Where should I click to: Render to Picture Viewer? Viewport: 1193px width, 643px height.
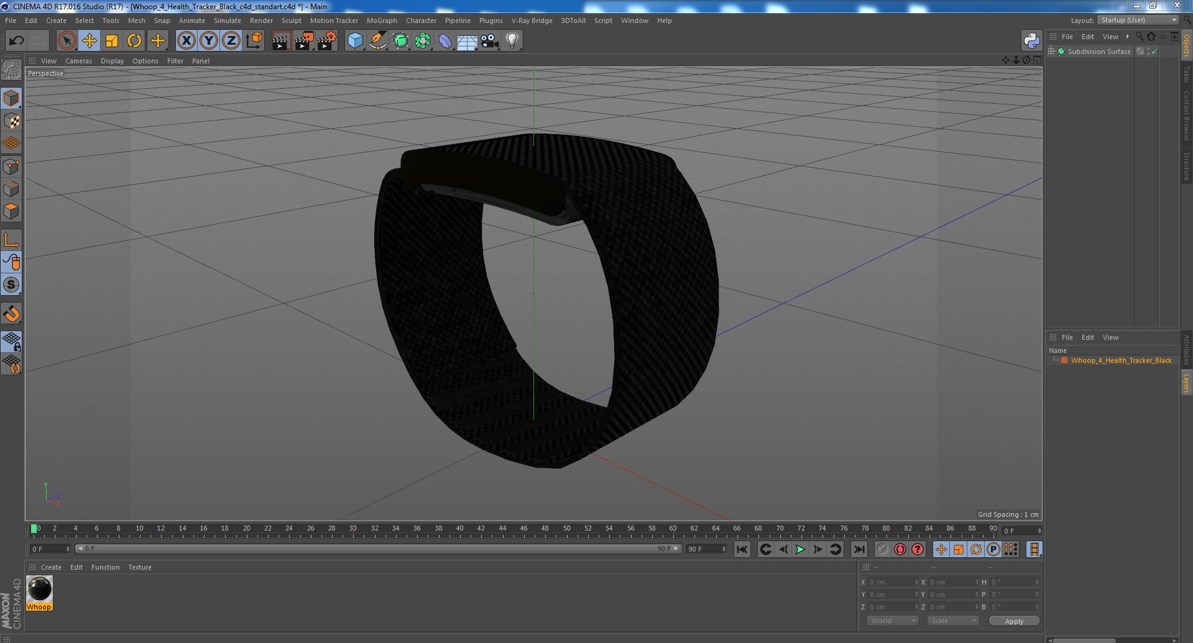point(304,41)
